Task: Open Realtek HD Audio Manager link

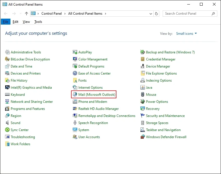Action: tap(99, 108)
